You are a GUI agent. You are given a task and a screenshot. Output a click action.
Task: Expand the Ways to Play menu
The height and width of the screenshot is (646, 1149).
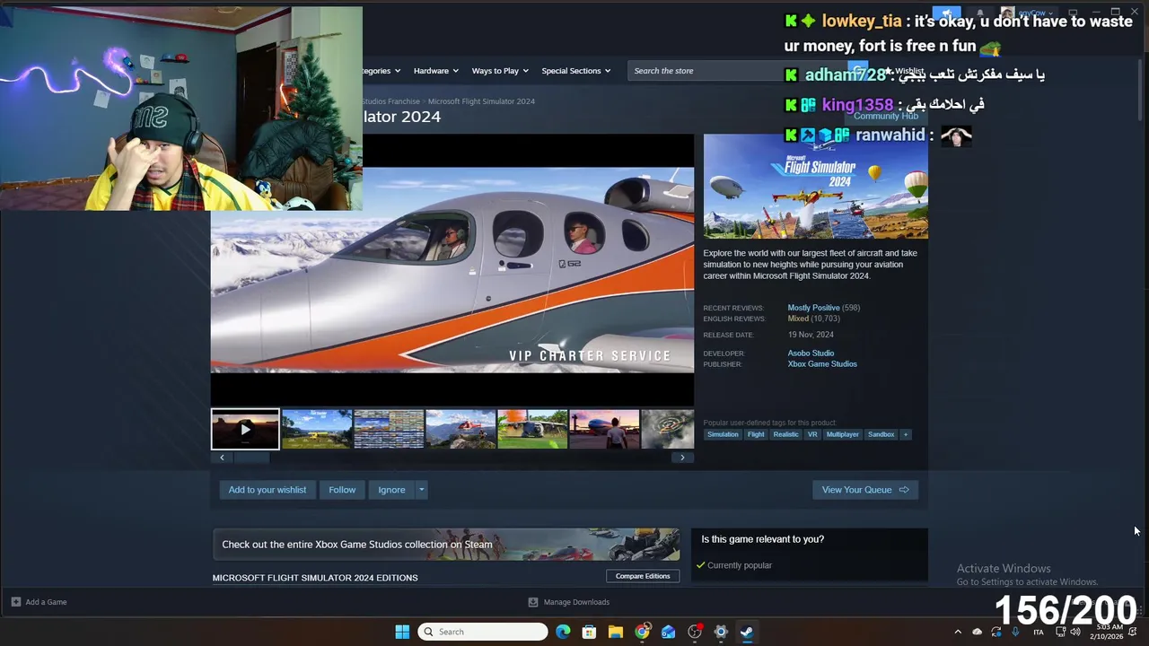(x=500, y=71)
